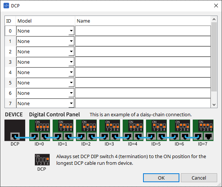Confirm with the OK button
This screenshot has width=222, height=187.
tap(161, 178)
